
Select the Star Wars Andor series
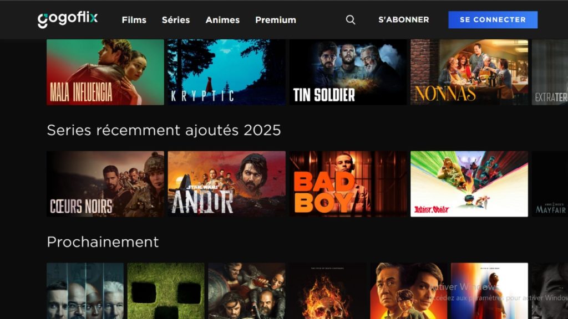pyautogui.click(x=226, y=184)
